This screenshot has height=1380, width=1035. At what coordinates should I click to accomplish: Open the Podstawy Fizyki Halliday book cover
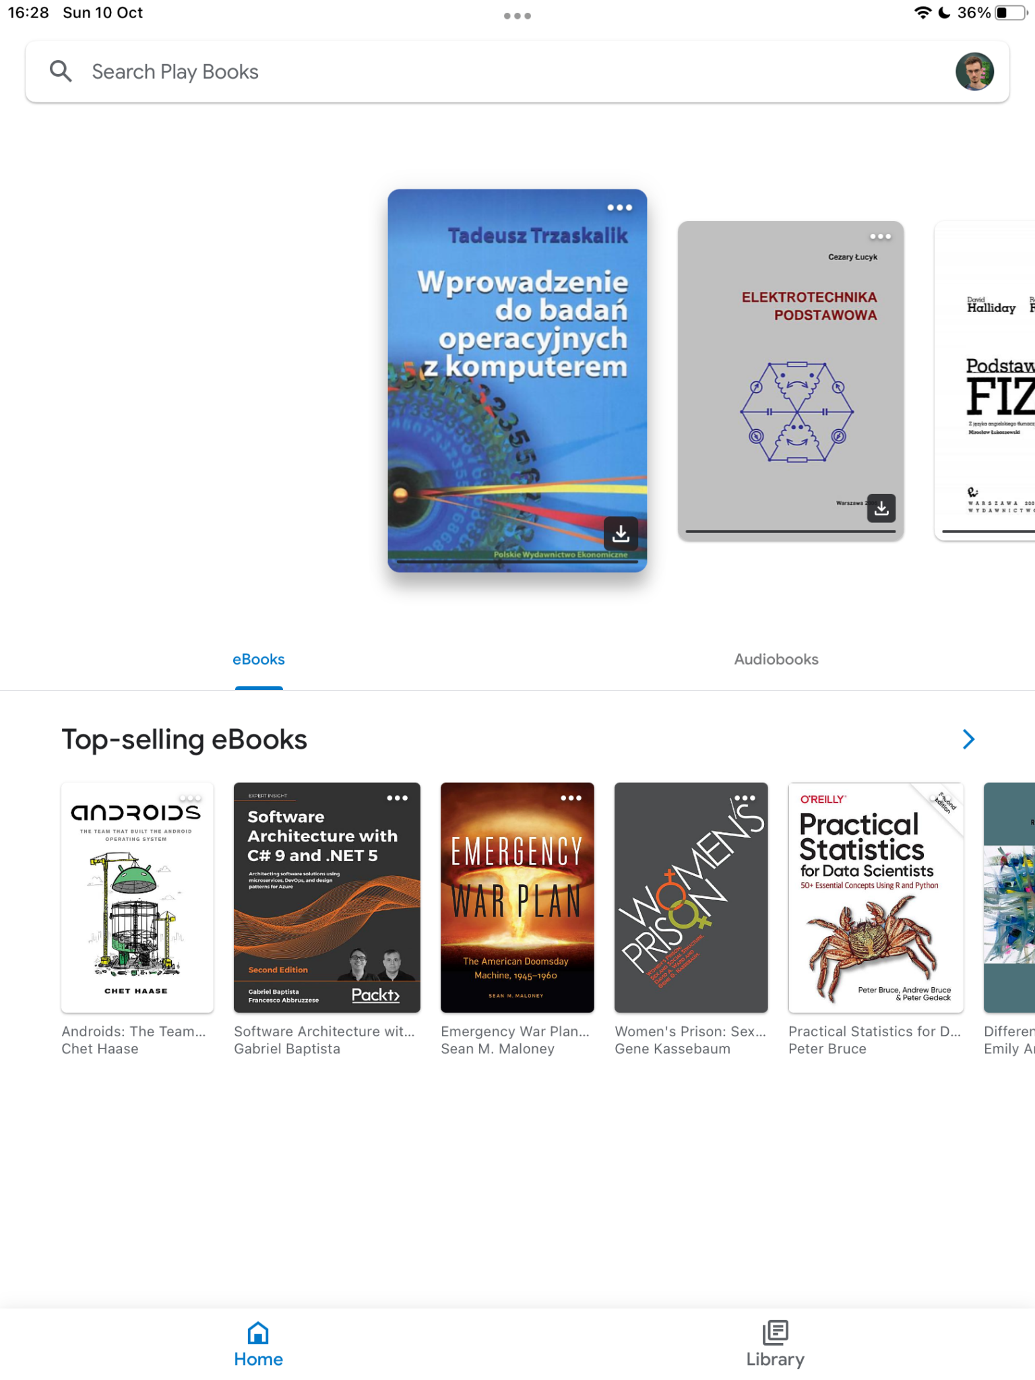click(x=985, y=381)
